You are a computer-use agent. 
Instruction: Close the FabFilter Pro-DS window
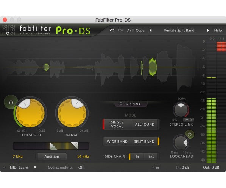pos(5,20)
